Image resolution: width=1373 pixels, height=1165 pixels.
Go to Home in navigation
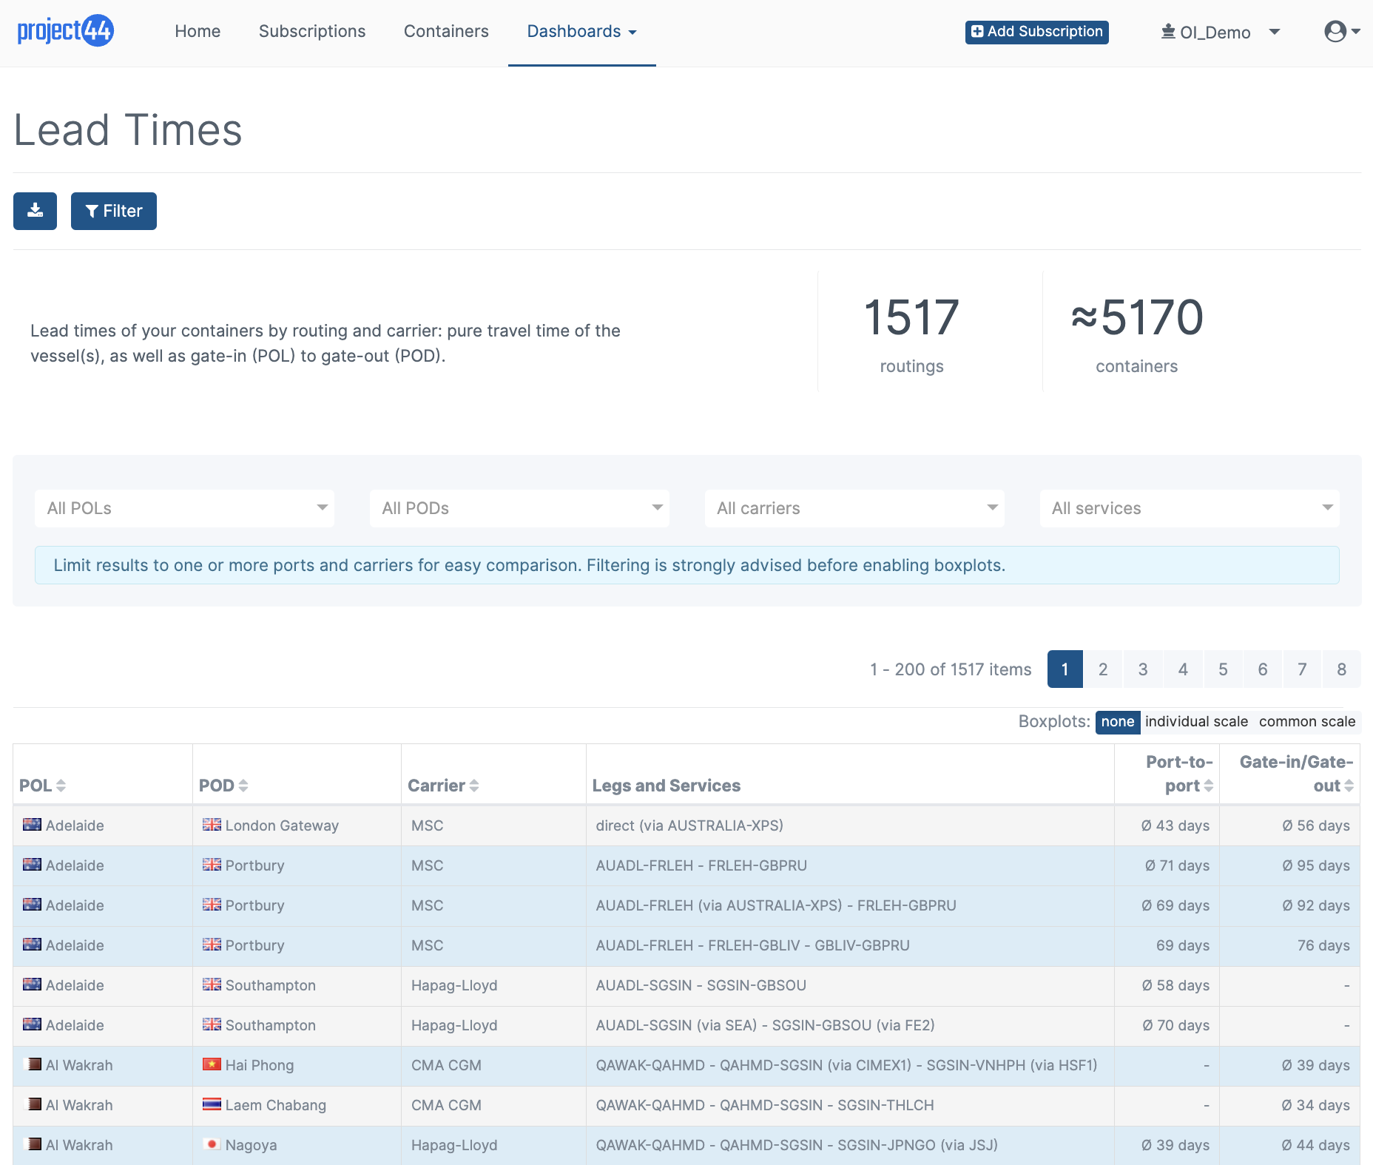point(198,32)
